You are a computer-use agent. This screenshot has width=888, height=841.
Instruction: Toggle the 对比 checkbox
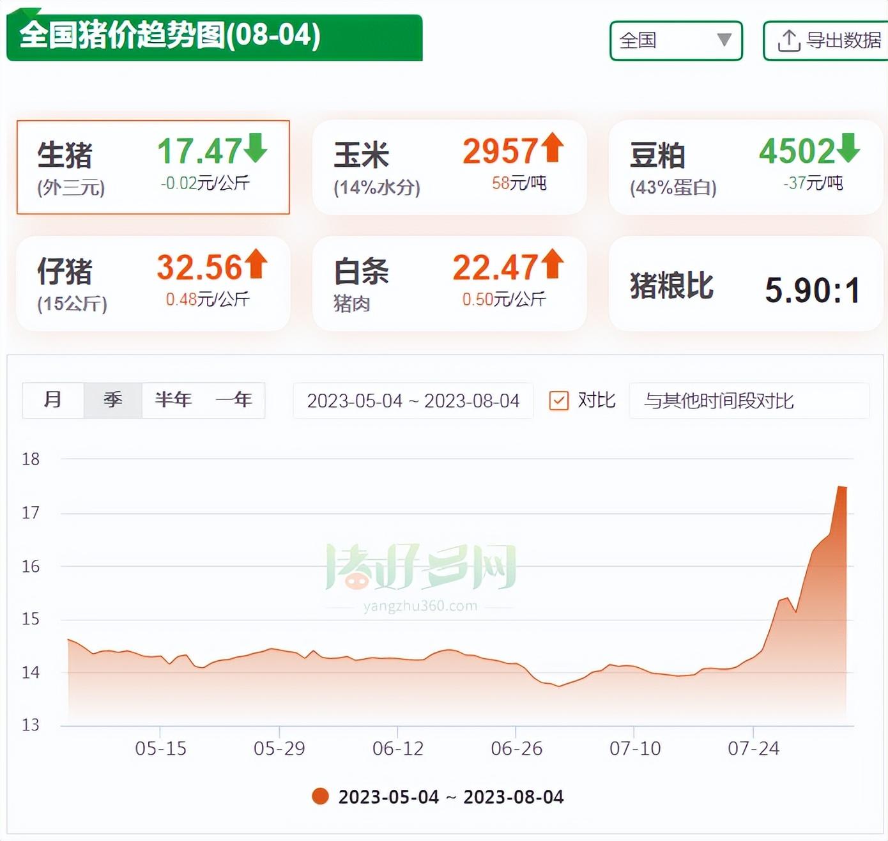559,401
